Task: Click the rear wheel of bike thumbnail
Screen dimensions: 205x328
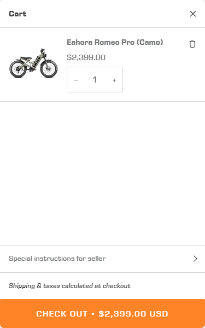Action: coord(18,69)
